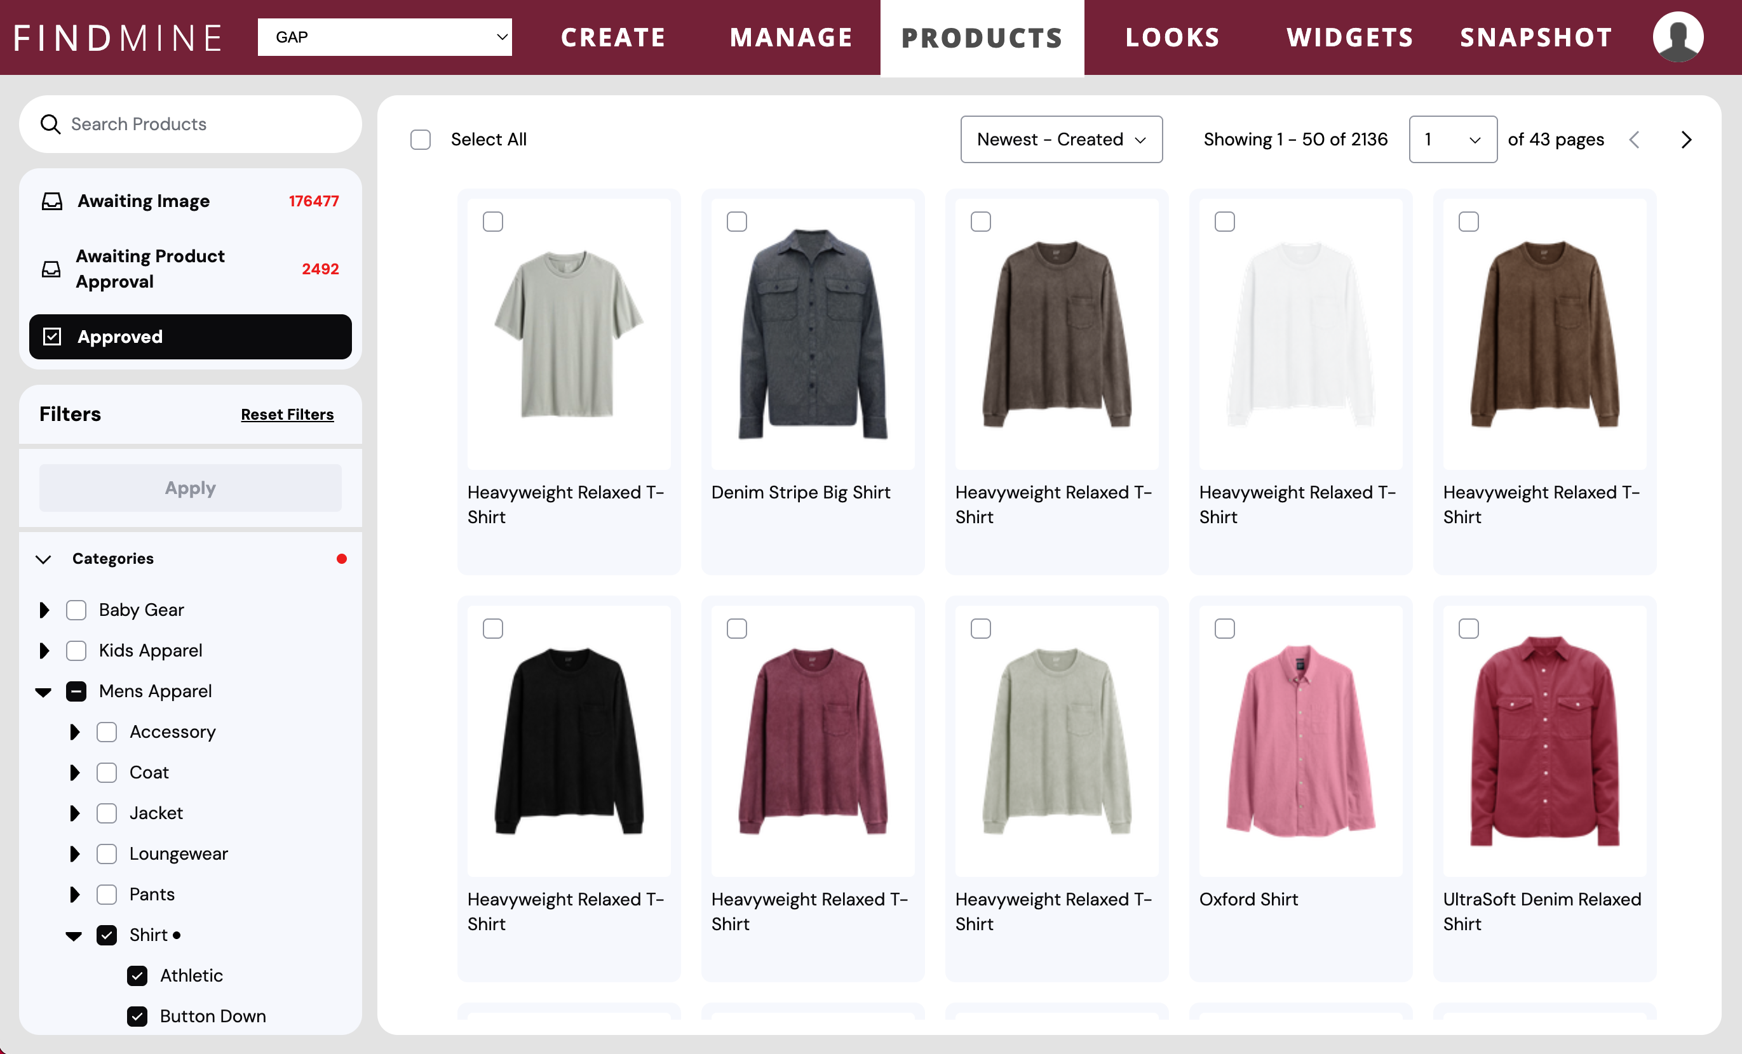Check the Jacket subcategory

pyautogui.click(x=107, y=813)
